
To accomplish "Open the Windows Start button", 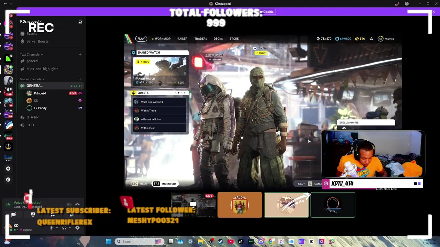I will pyautogui.click(x=109, y=242).
